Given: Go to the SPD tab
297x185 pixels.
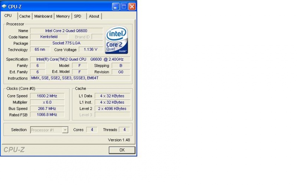Looking at the screenshot, I should tap(78, 16).
